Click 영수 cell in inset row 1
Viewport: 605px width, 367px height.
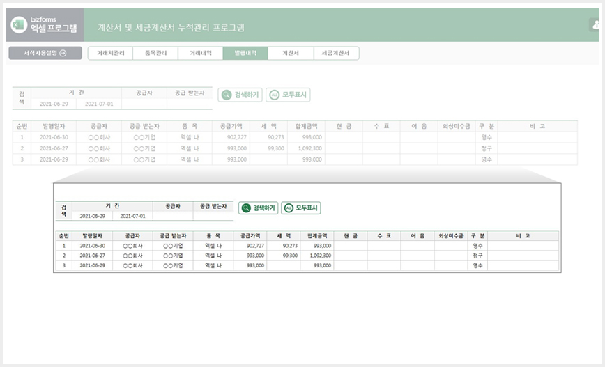pos(477,246)
